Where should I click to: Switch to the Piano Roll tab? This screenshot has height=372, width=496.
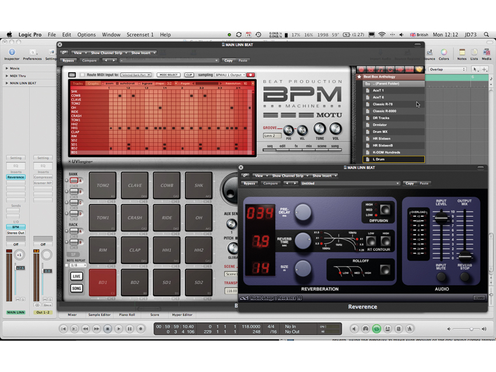(x=127, y=315)
